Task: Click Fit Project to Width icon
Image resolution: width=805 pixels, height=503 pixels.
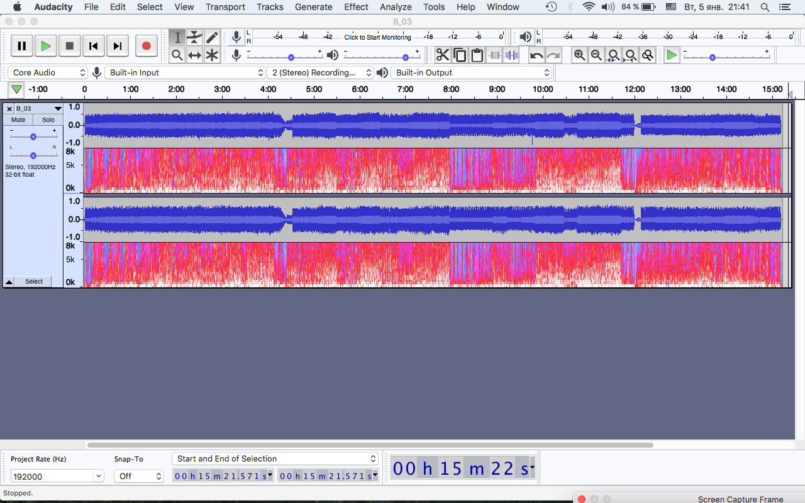Action: (x=630, y=55)
